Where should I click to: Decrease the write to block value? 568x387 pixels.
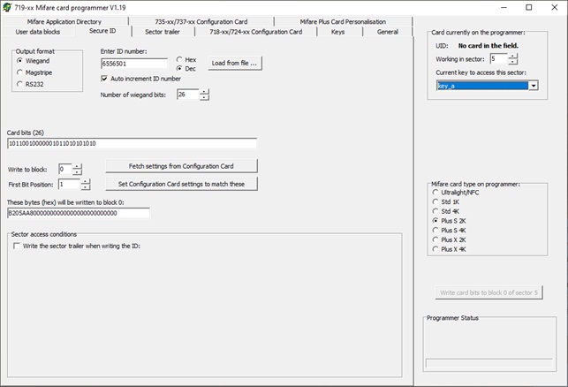[77, 171]
